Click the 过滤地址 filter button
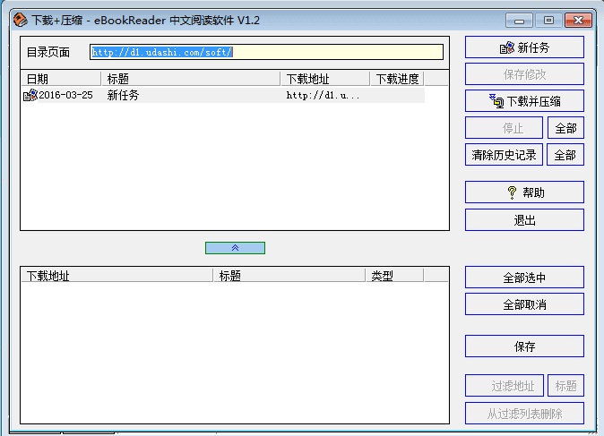This screenshot has height=436, width=604. click(x=505, y=386)
